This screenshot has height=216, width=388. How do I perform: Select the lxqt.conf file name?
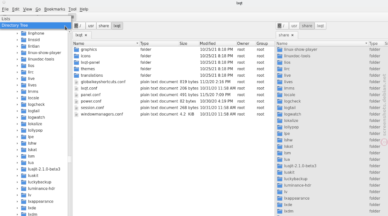tap(89, 88)
